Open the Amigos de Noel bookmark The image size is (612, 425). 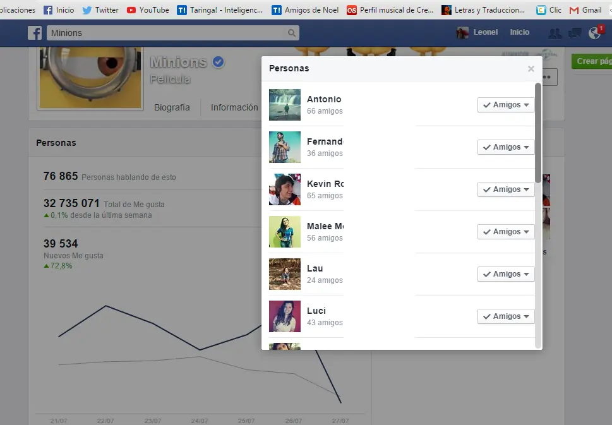(305, 10)
